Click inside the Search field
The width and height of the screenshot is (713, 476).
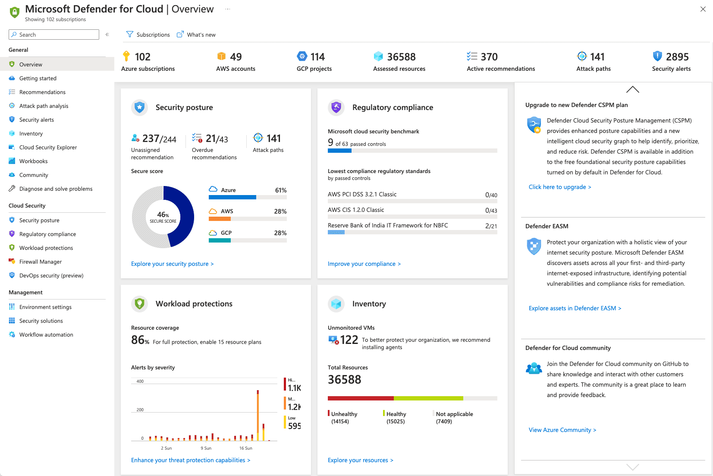tap(53, 34)
